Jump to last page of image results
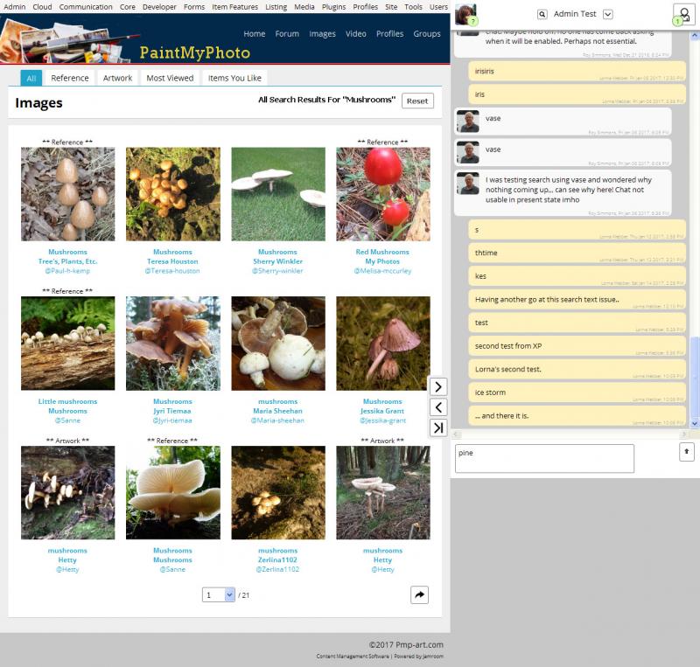The height and width of the screenshot is (667, 700). [x=438, y=427]
